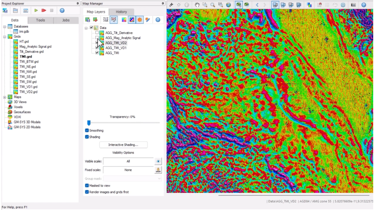Collapse the Databases tree node
Image resolution: width=374 pixels, height=211 pixels.
4,27
